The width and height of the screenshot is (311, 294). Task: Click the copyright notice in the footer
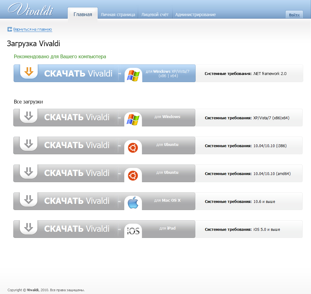tap(46, 290)
